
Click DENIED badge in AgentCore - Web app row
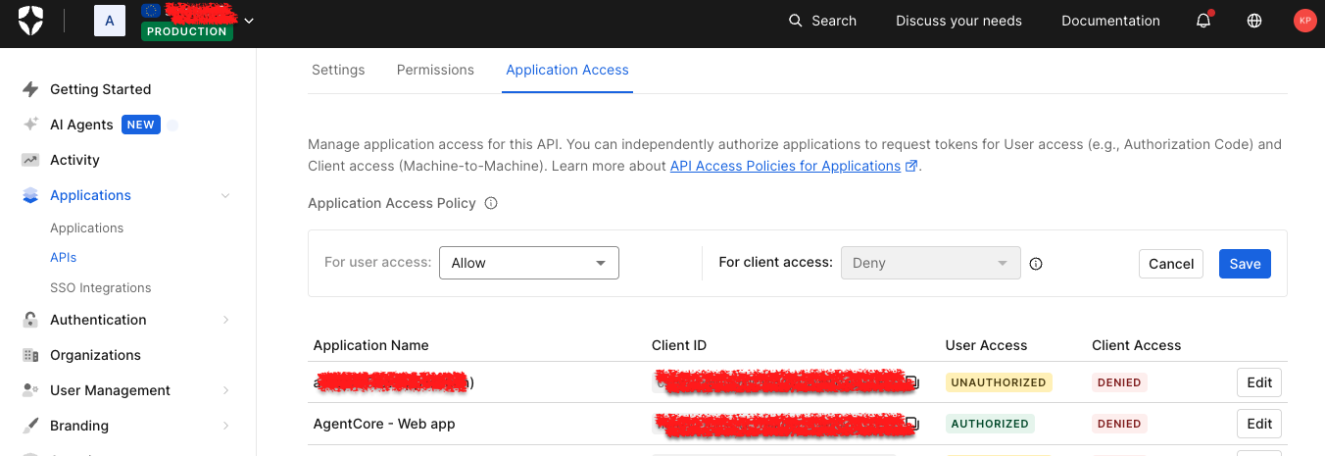pos(1119,424)
